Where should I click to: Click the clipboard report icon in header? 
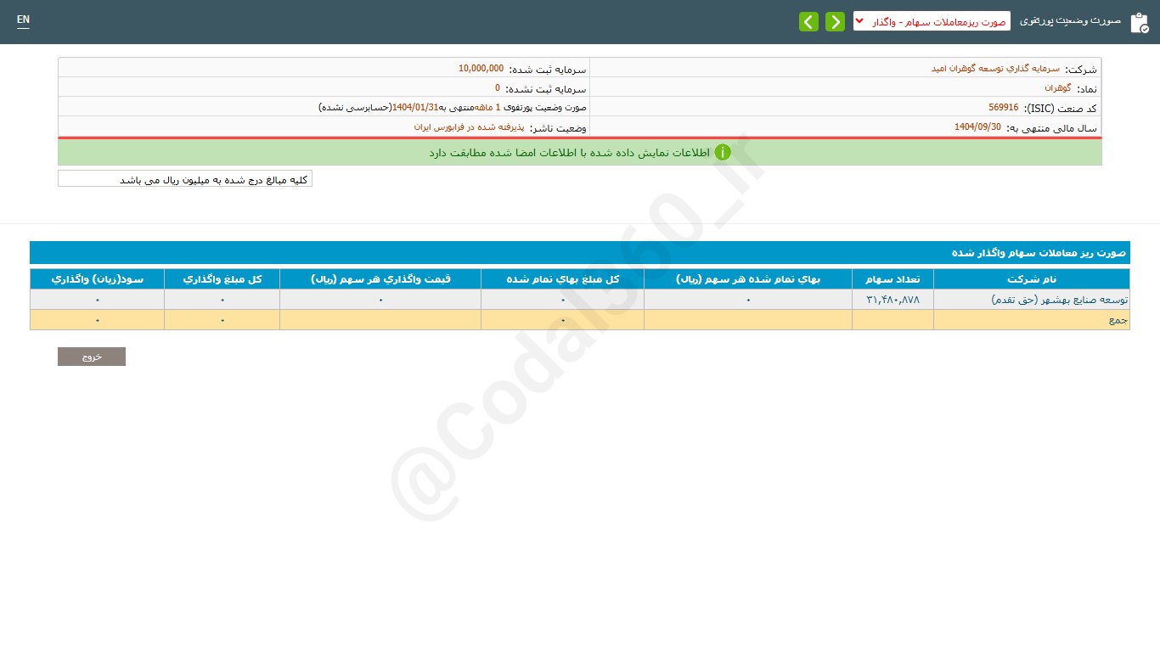click(1139, 23)
